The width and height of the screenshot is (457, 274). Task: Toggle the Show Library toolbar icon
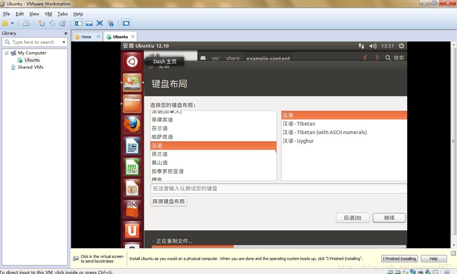(x=78, y=24)
